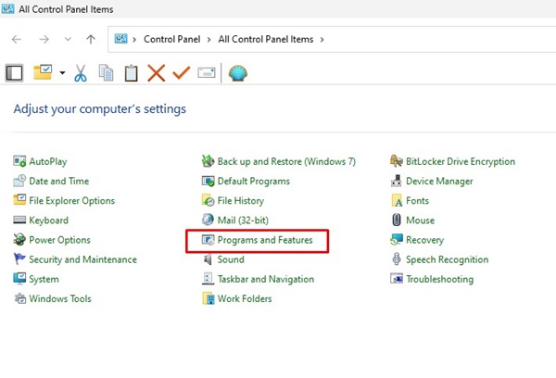Image resolution: width=556 pixels, height=378 pixels.
Task: Click the Windows Tools gear icon
Action: (x=19, y=298)
